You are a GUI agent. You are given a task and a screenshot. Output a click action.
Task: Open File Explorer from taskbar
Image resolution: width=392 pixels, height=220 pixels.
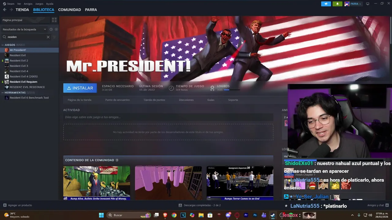pyautogui.click(x=201, y=215)
